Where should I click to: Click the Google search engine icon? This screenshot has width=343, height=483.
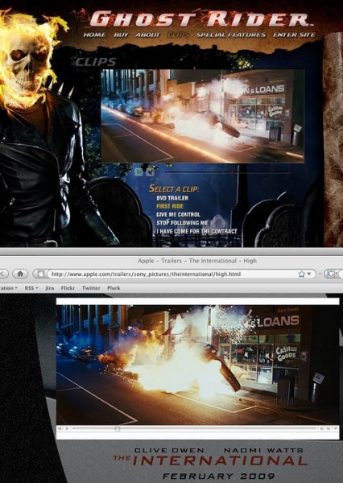coord(331,274)
